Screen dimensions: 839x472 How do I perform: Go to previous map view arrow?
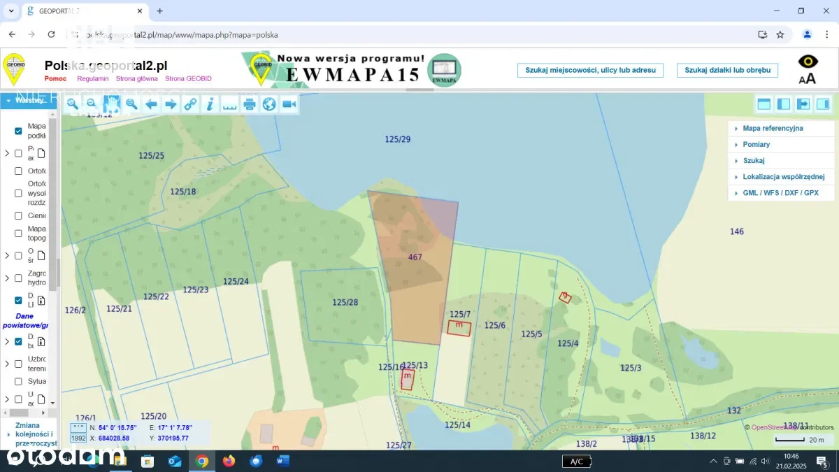tap(150, 104)
